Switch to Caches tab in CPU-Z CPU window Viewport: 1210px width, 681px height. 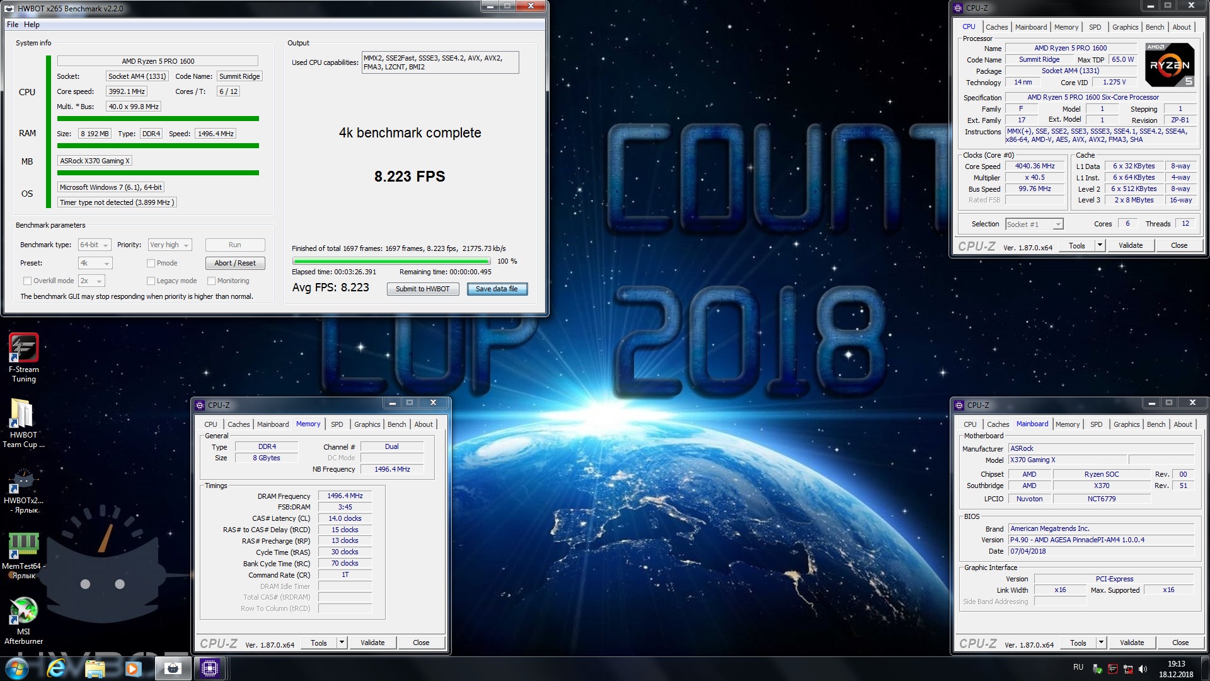pyautogui.click(x=996, y=27)
